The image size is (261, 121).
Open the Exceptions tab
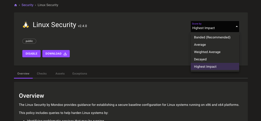pyautogui.click(x=80, y=74)
